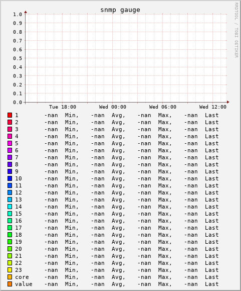
Task: Click the Wed 12:00 time axis label
Action: pyautogui.click(x=213, y=107)
